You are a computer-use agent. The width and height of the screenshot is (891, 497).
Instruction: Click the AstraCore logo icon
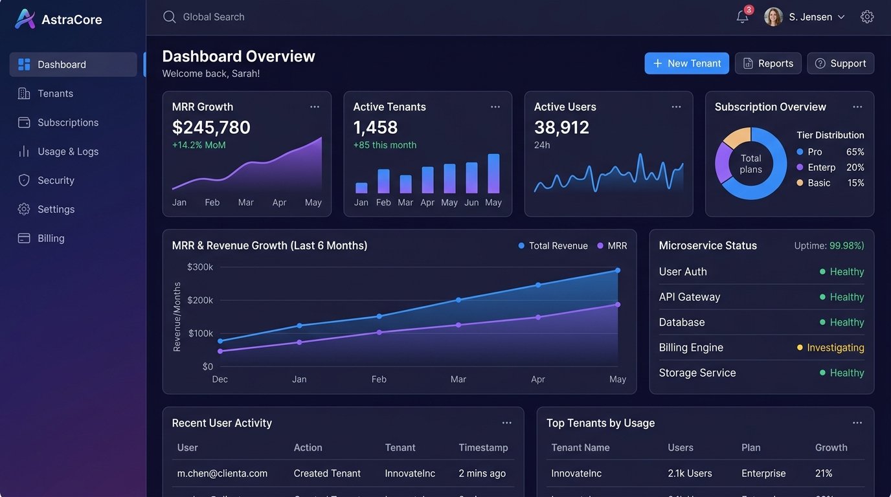(25, 19)
